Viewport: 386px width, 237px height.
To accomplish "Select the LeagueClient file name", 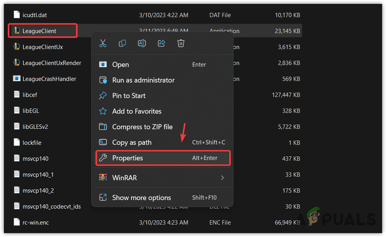I will pyautogui.click(x=39, y=31).
